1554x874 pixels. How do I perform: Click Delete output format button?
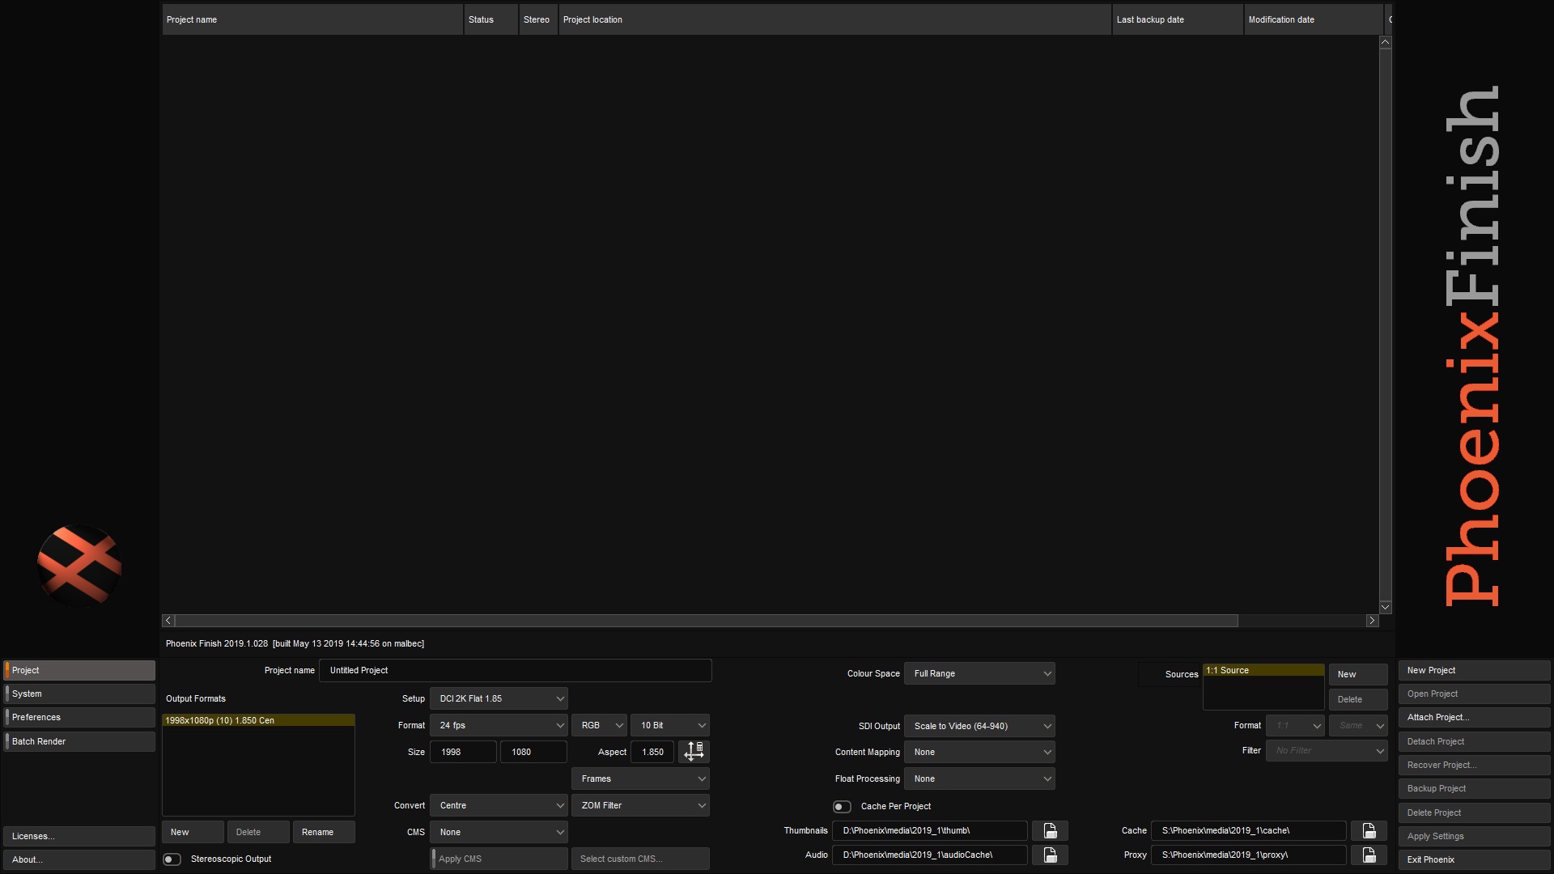(258, 832)
